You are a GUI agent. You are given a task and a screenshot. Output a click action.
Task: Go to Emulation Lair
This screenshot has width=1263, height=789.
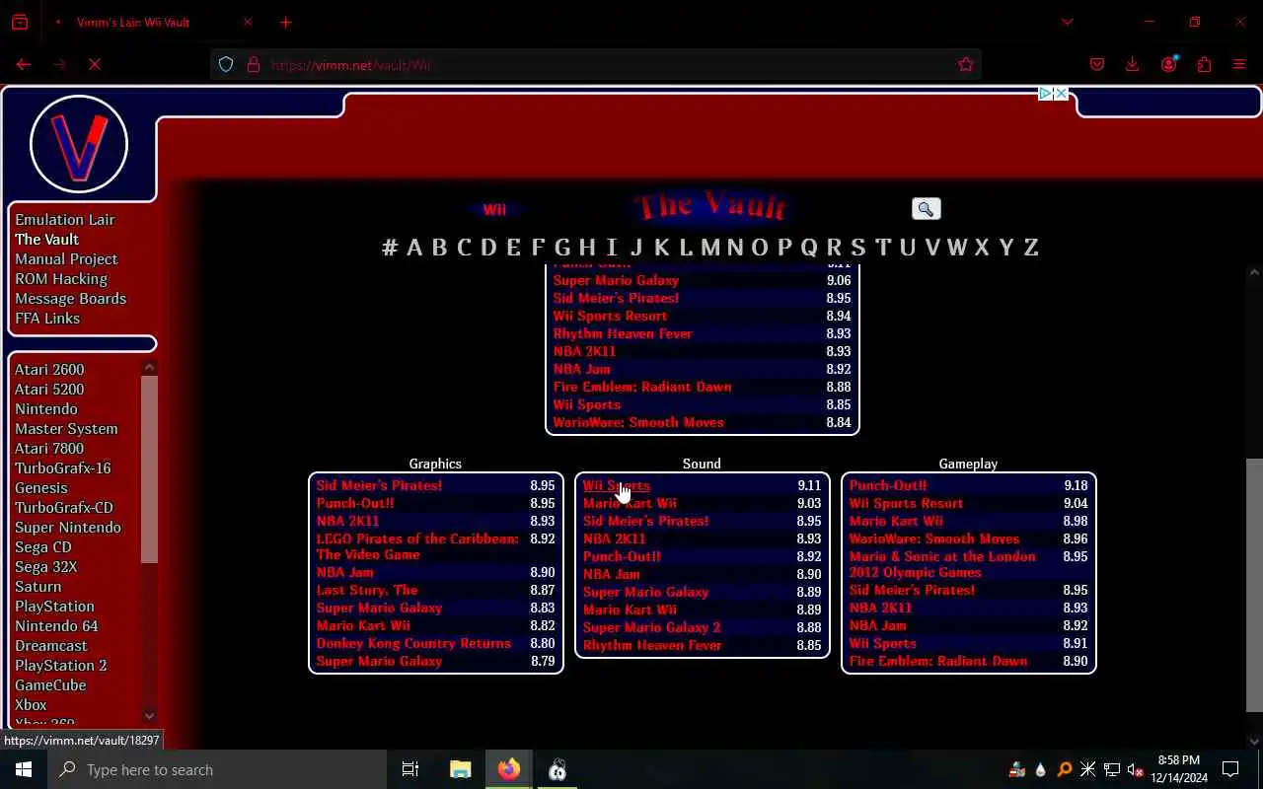[x=65, y=219]
